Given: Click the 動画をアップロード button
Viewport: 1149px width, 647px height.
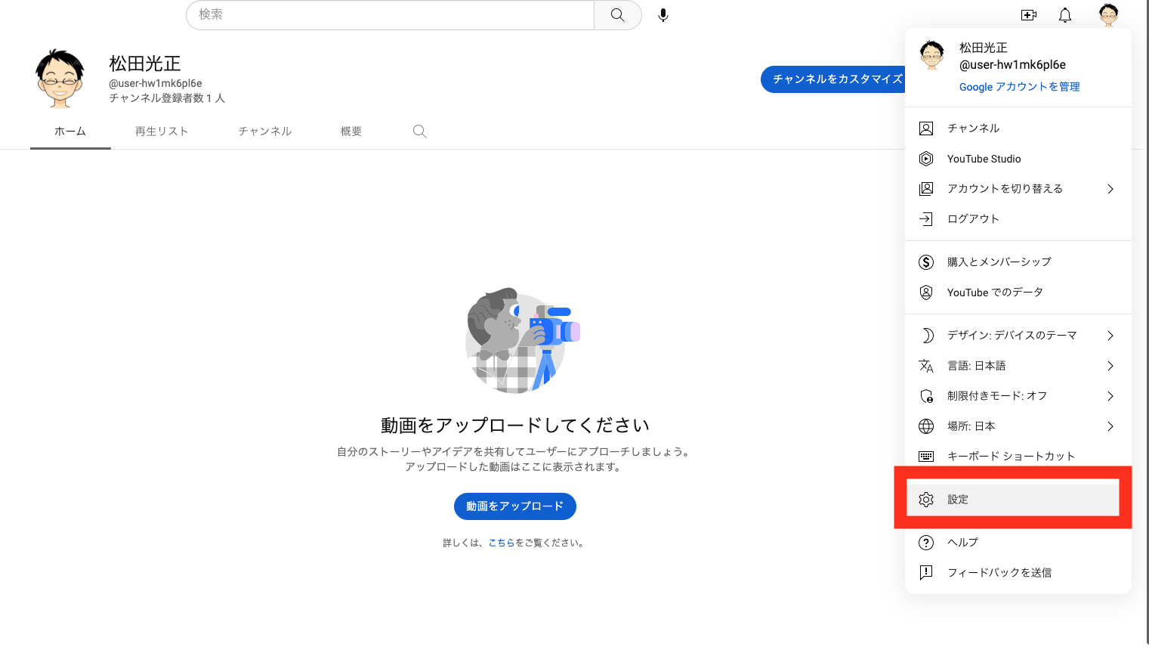Looking at the screenshot, I should coord(514,506).
